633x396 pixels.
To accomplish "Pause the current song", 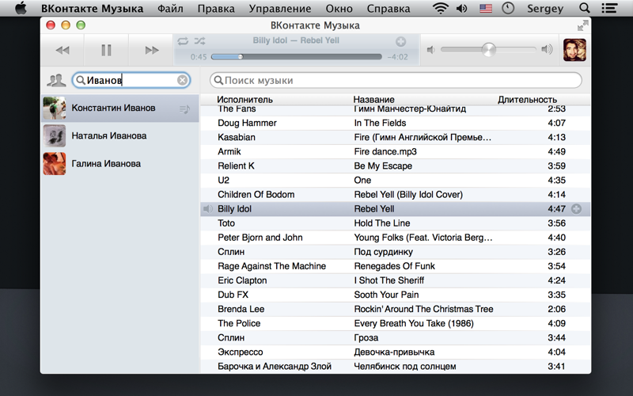I will 106,50.
